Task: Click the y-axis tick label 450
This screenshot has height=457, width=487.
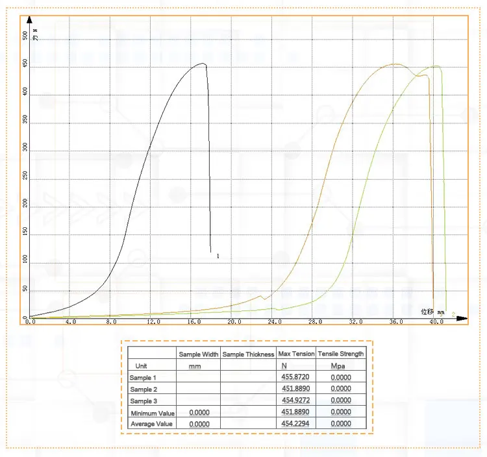Action: pyautogui.click(x=25, y=64)
